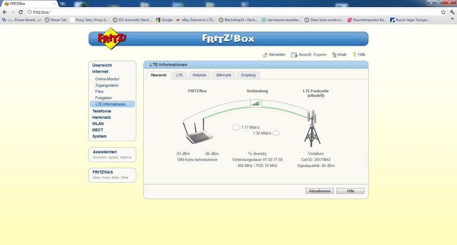457x245 pixels.
Task: Open the eBay Österreich bookmark
Action: click(x=195, y=20)
